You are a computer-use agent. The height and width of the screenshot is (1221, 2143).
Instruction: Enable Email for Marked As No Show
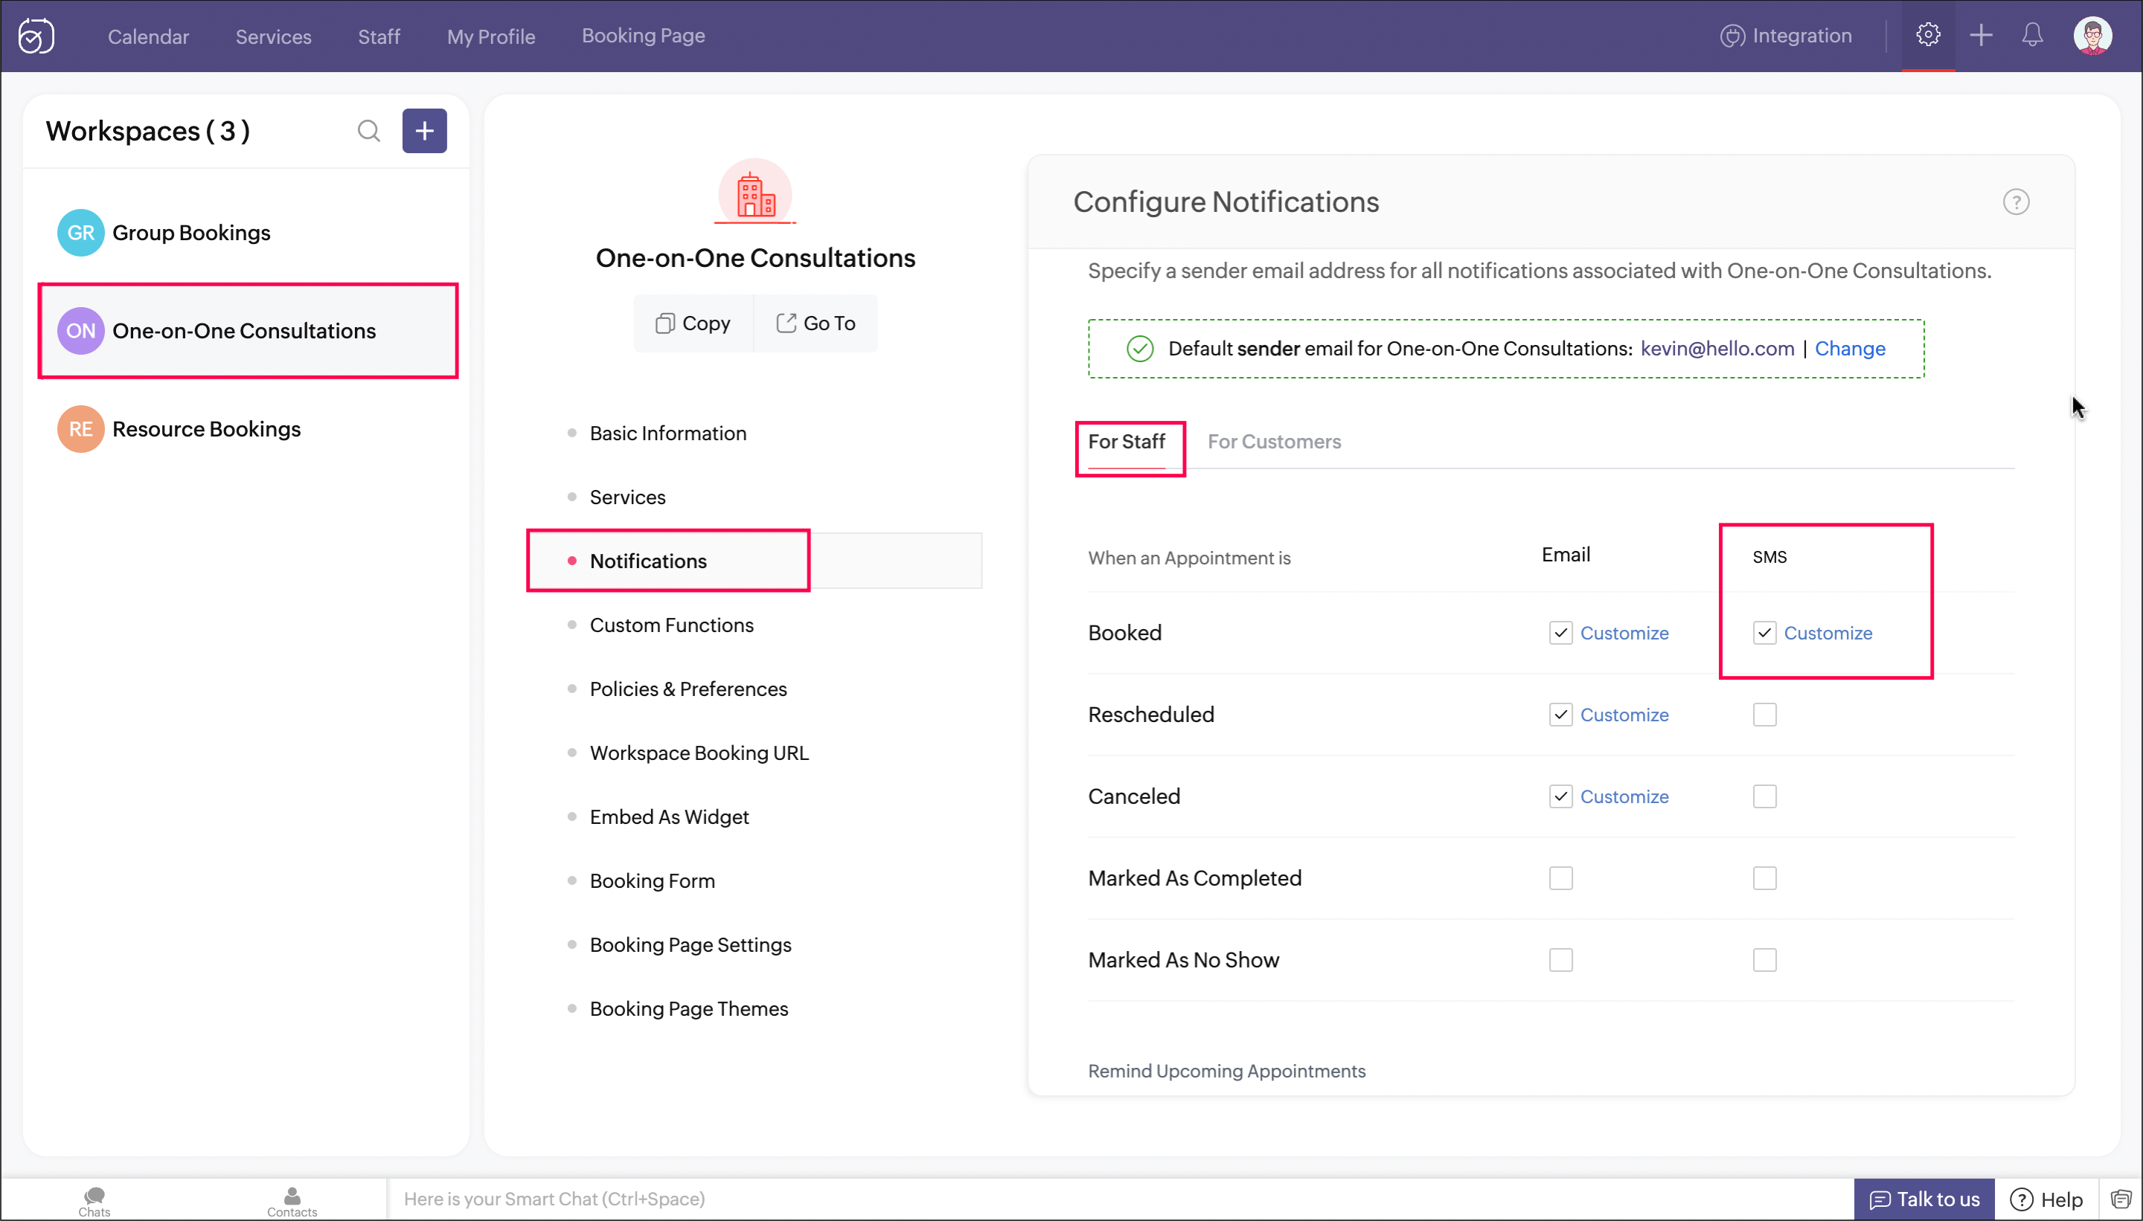click(1560, 959)
